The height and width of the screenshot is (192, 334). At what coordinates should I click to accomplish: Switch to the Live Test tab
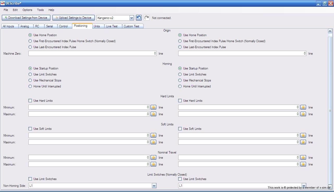click(x=112, y=26)
